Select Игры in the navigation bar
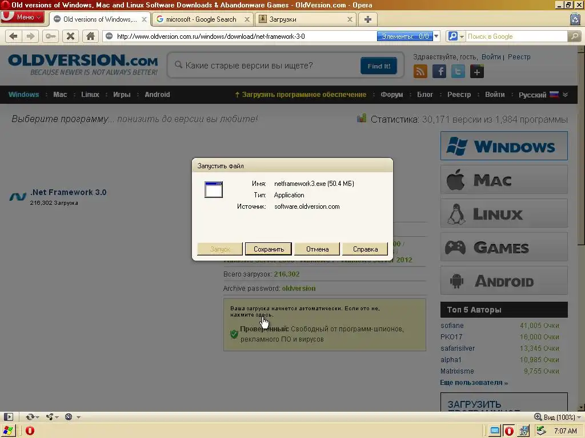 click(x=122, y=95)
